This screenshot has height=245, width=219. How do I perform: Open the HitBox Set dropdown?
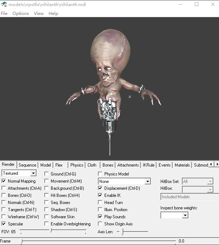pos(198,182)
